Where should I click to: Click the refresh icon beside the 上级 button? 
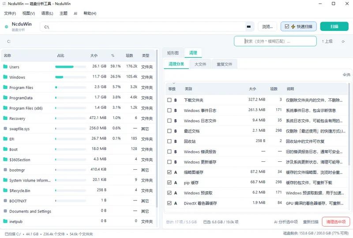tap(343, 41)
